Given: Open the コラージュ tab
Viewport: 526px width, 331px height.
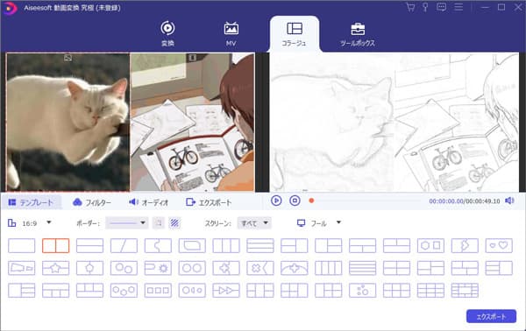Looking at the screenshot, I should click(x=295, y=33).
